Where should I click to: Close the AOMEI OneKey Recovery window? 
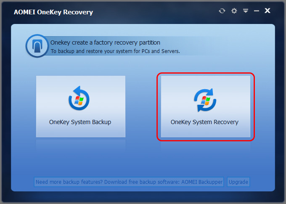(267, 11)
